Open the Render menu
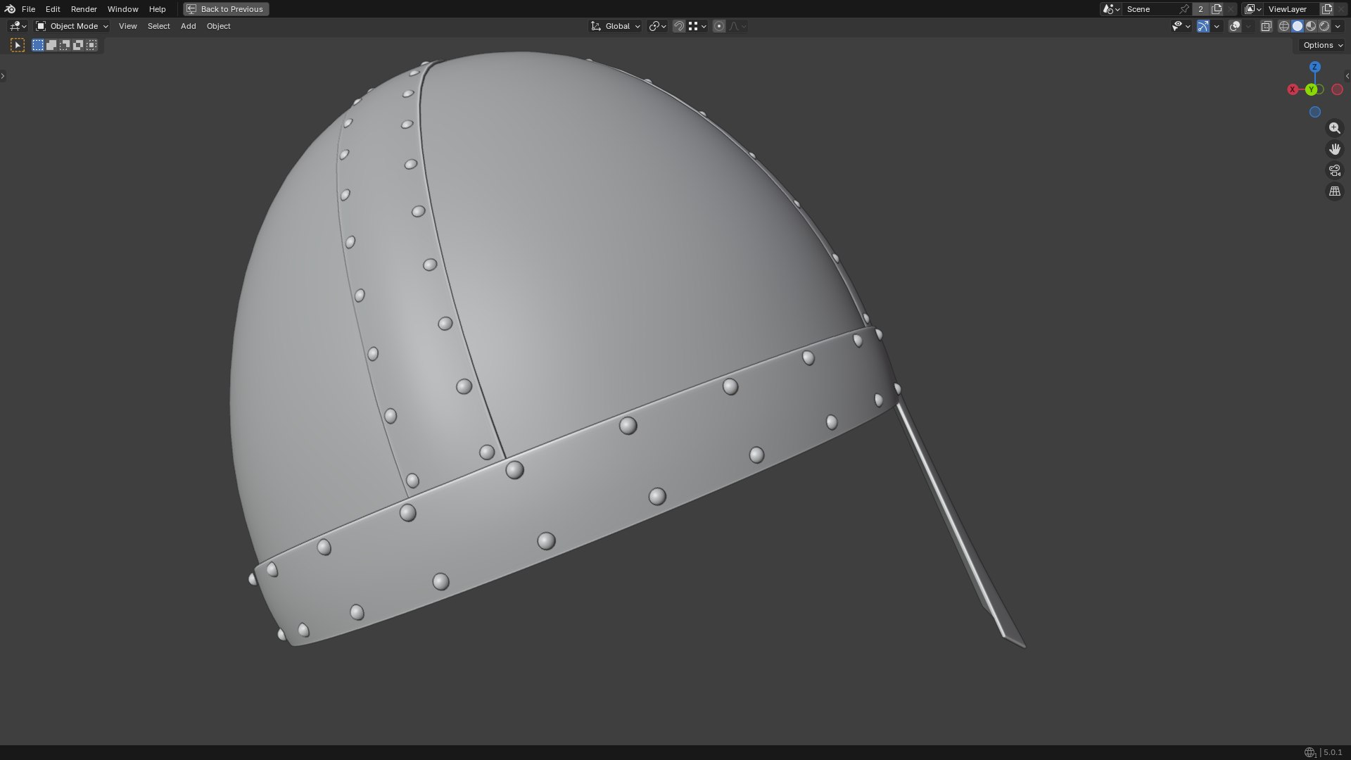The width and height of the screenshot is (1351, 760). pyautogui.click(x=84, y=9)
